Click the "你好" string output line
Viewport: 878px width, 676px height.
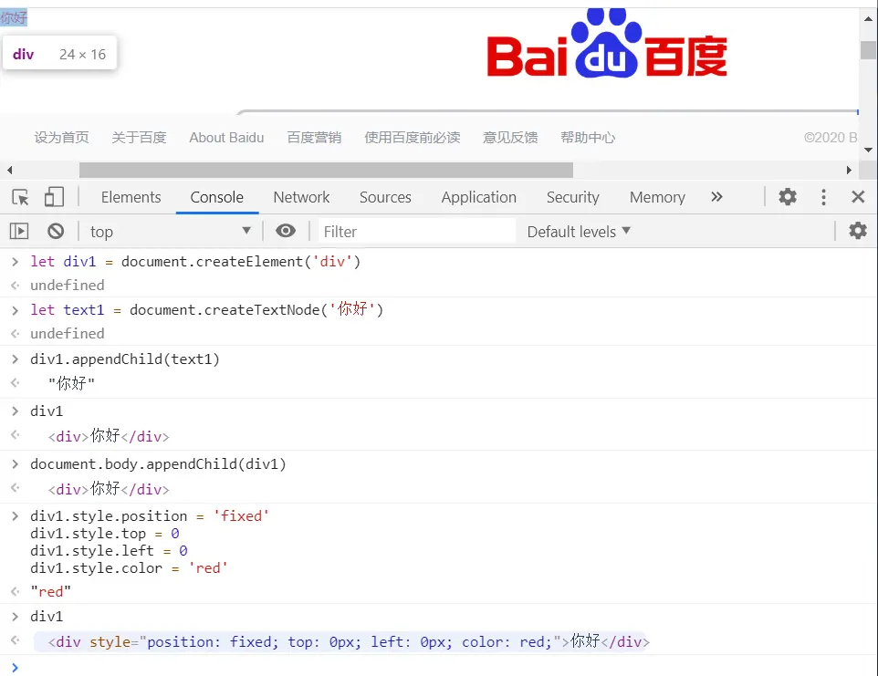[72, 383]
